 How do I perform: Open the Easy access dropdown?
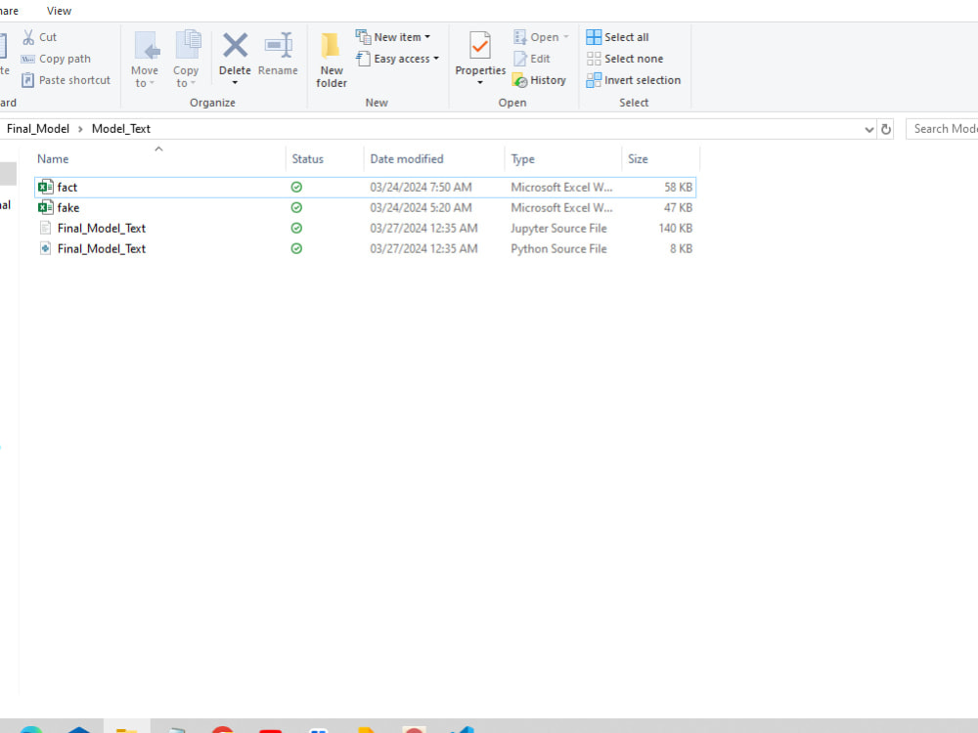coord(397,59)
